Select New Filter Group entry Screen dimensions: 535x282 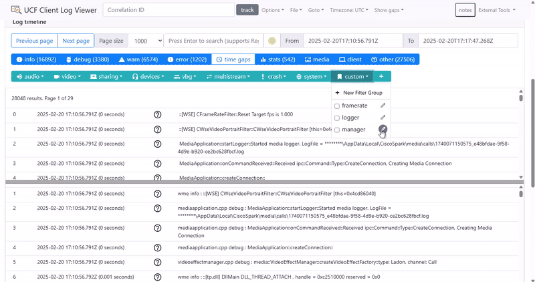[361, 93]
